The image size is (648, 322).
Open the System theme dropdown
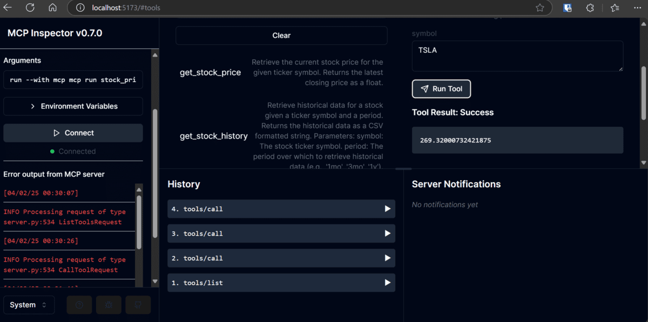(x=29, y=305)
